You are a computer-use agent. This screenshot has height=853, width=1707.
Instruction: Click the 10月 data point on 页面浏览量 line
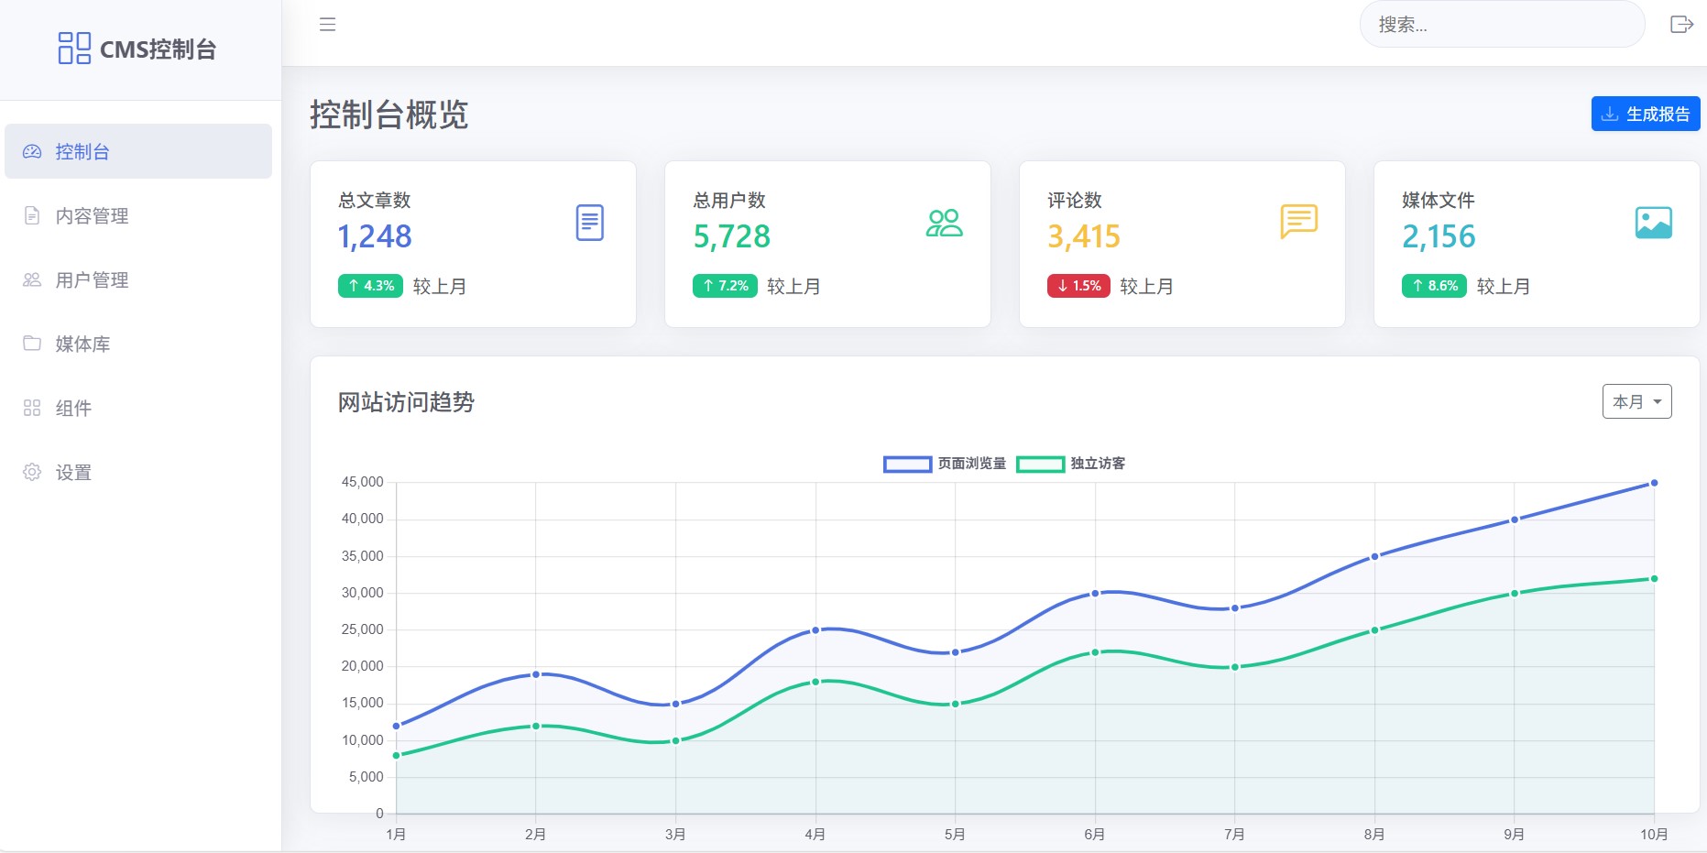[1654, 483]
